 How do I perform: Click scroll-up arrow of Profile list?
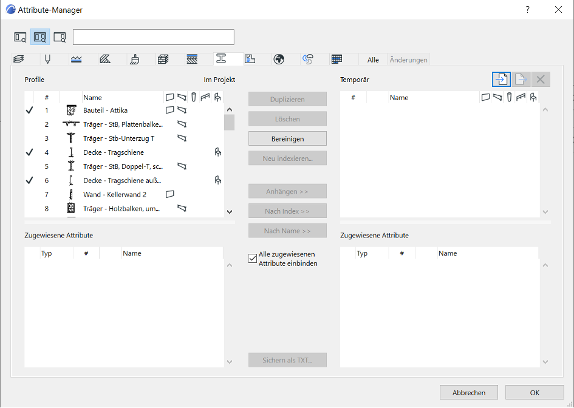230,109
